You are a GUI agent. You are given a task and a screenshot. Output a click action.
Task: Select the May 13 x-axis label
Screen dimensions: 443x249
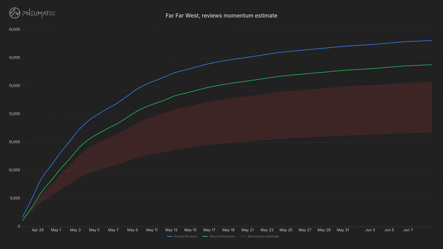[171, 230]
